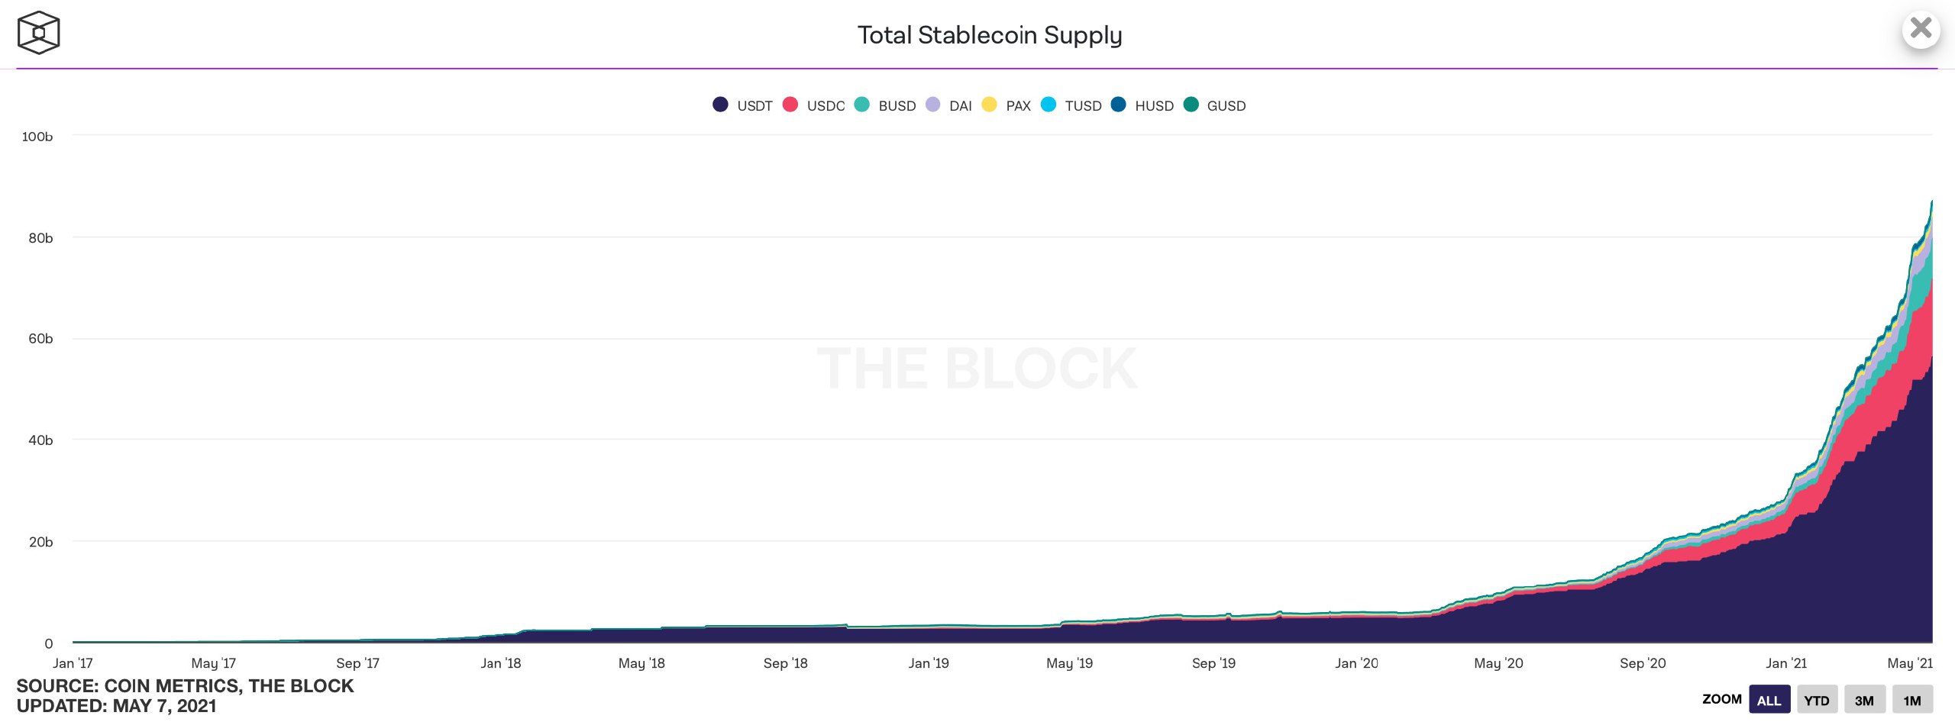Toggle TUSD cyan legend marker
The height and width of the screenshot is (722, 1955).
click(1049, 105)
